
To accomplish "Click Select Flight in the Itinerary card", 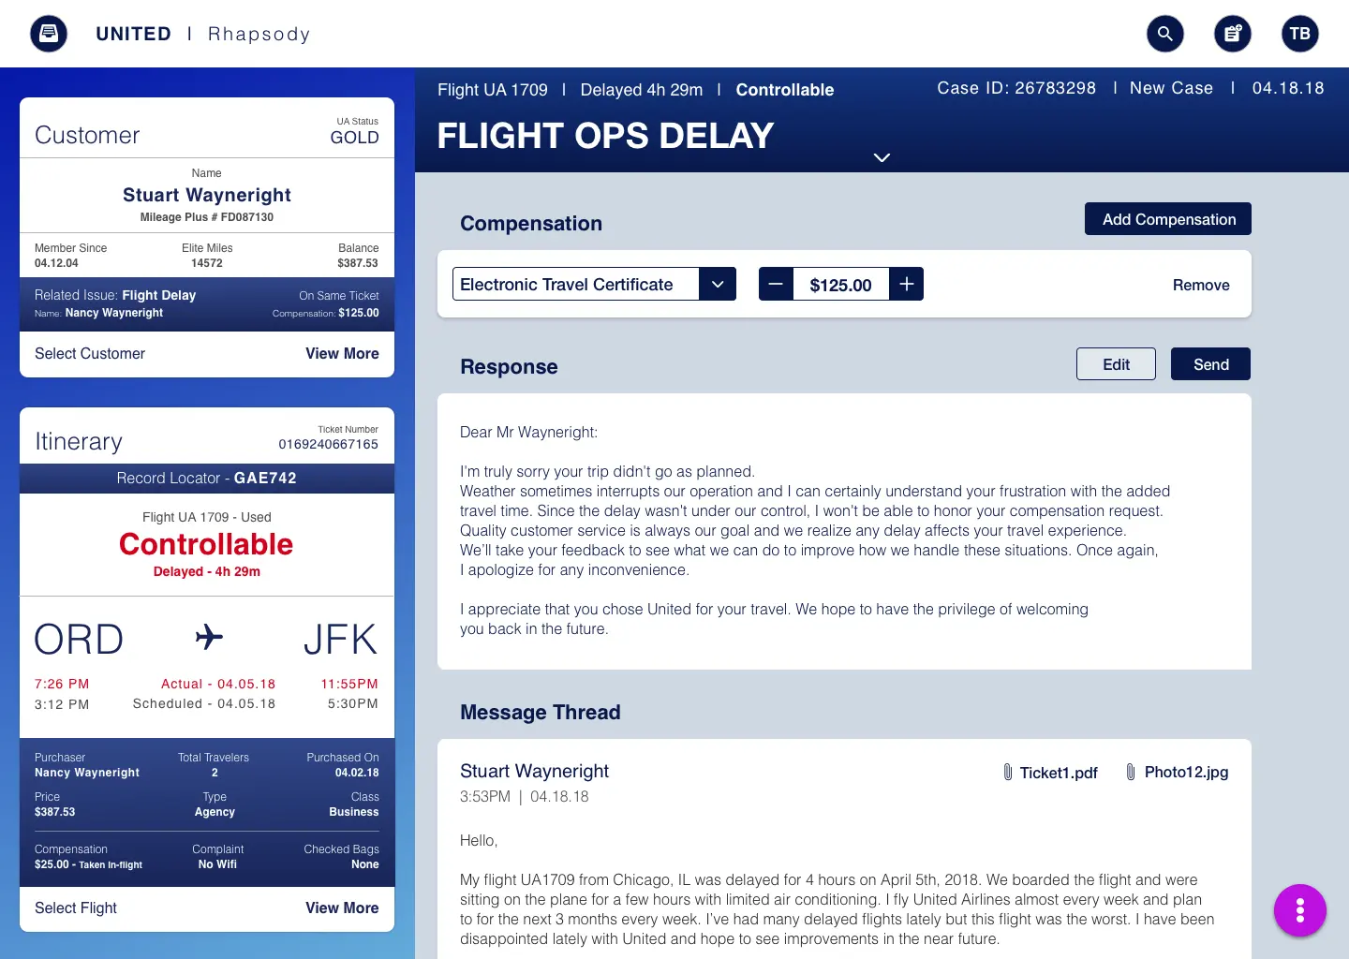I will point(75,907).
